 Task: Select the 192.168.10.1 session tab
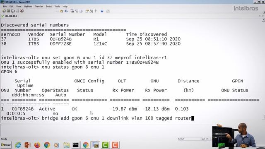click(x=9, y=16)
